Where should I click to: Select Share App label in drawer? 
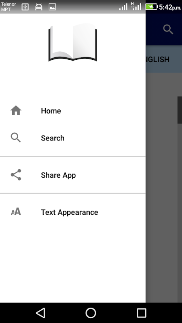(58, 175)
